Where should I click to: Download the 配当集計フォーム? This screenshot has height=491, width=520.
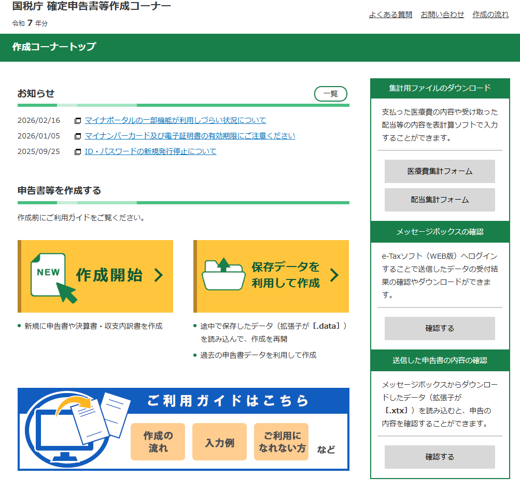[x=440, y=200]
